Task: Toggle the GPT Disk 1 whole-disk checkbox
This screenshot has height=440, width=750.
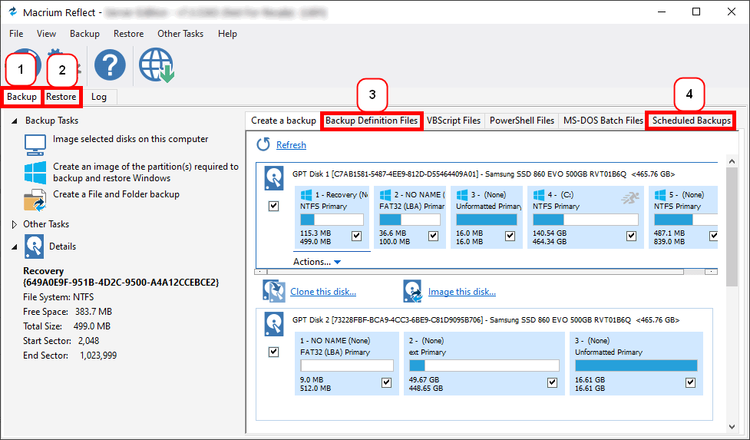Action: (x=273, y=206)
